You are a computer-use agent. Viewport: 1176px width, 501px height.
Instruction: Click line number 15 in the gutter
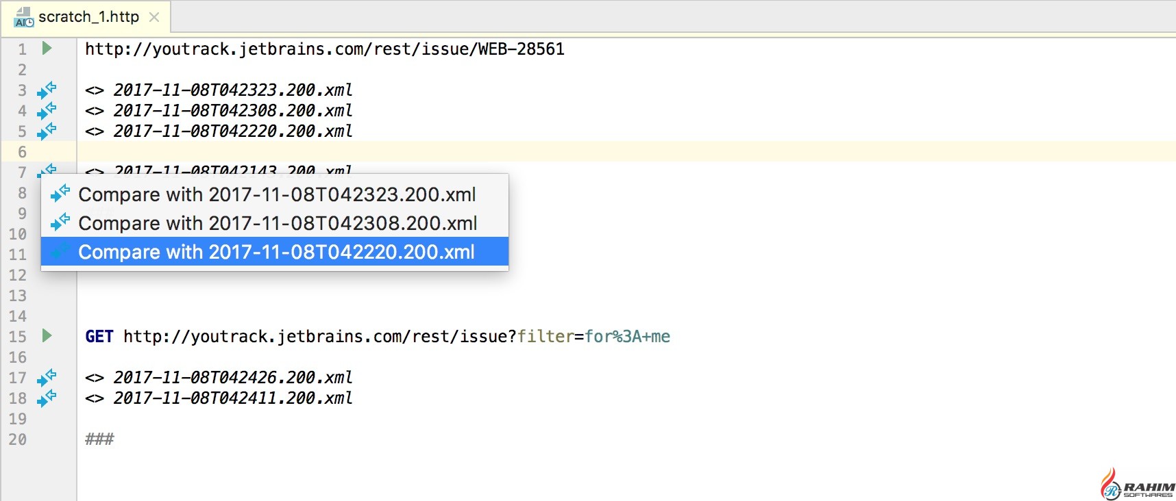click(17, 337)
